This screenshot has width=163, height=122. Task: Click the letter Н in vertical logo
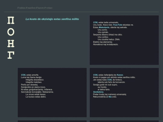tap(11, 44)
